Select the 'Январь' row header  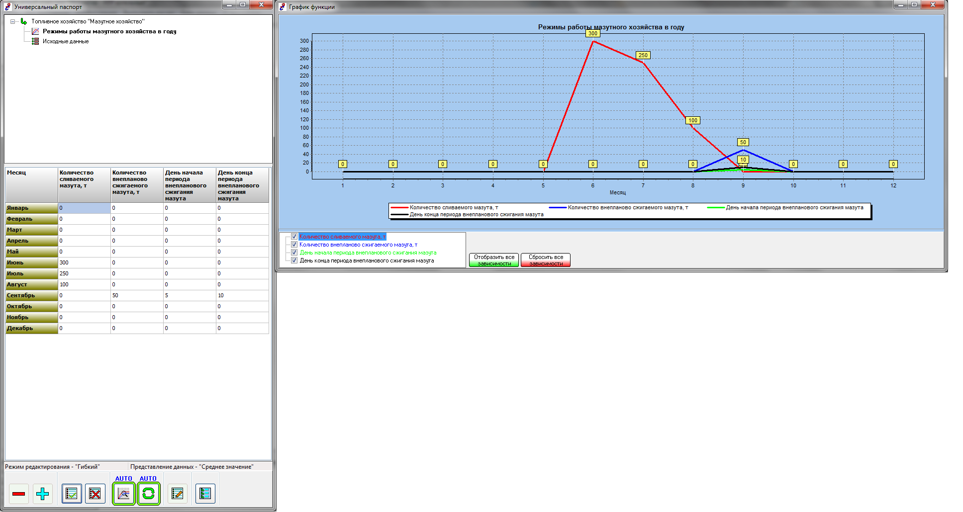click(31, 208)
